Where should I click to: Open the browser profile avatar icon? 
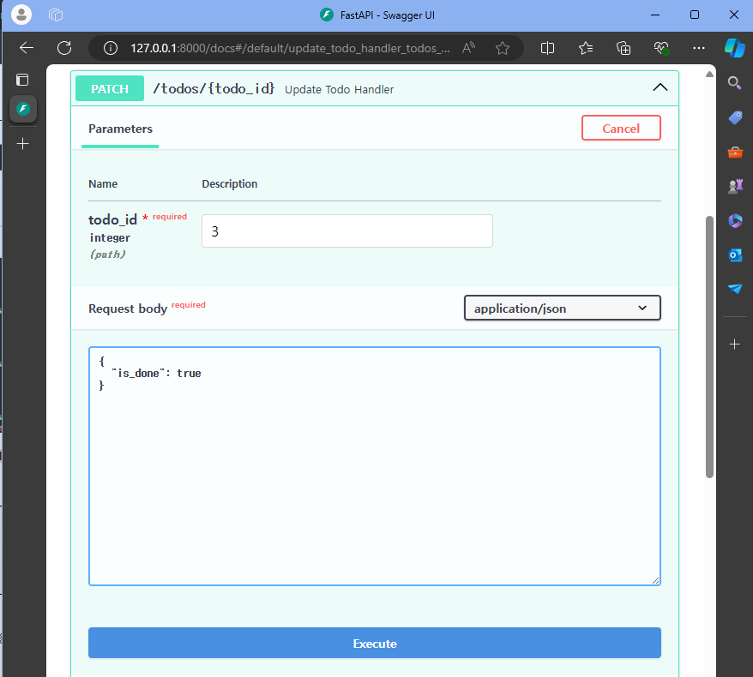pos(21,15)
